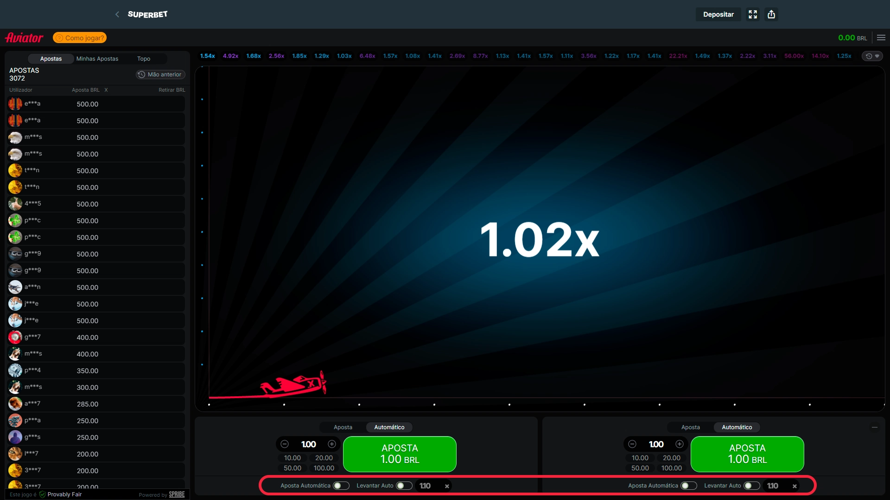Click the 0.00 BRL balance
Viewport: 890px width, 500px height.
[852, 38]
